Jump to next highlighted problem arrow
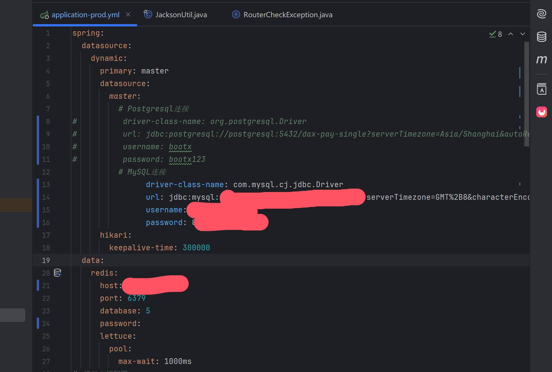The height and width of the screenshot is (372, 552). pos(523,34)
